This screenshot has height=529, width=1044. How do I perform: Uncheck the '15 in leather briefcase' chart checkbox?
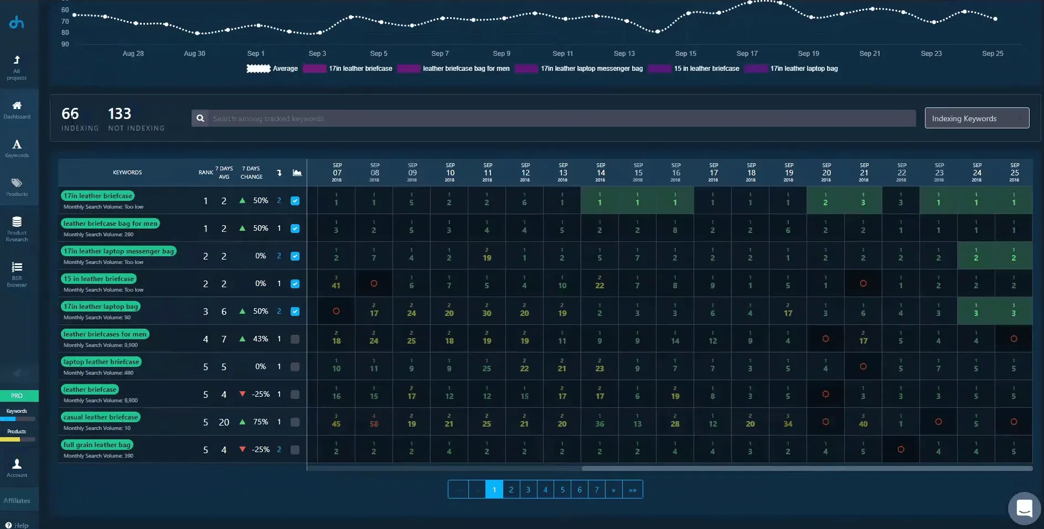[296, 284]
